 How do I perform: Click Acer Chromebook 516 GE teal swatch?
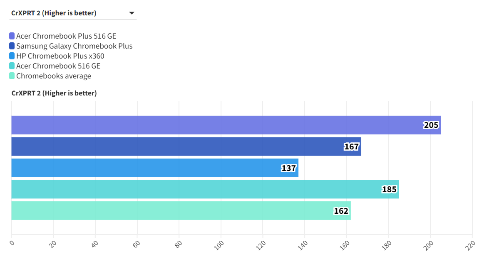click(x=12, y=66)
